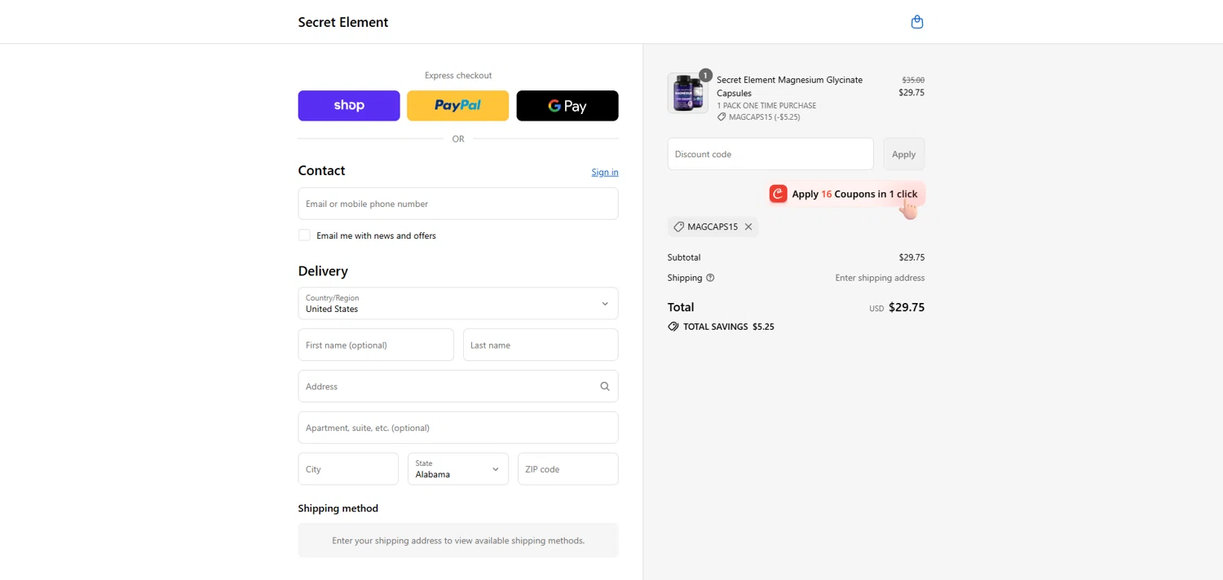Viewport: 1223px width, 580px height.
Task: Open the State dropdown showing Alabama
Action: click(x=458, y=469)
